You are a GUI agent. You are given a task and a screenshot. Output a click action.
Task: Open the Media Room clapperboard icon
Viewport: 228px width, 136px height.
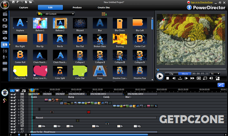(x=5, y=14)
